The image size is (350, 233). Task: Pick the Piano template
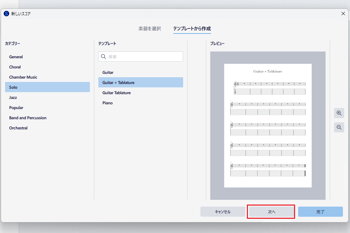[108, 103]
